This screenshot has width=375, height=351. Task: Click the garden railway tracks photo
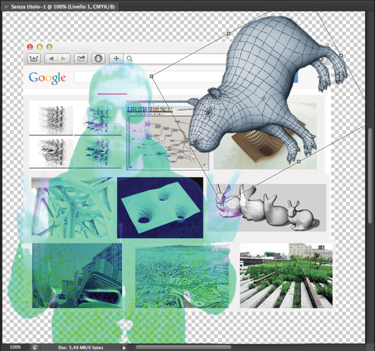tap(286, 275)
